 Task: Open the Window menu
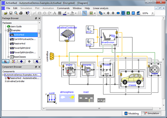77,8
